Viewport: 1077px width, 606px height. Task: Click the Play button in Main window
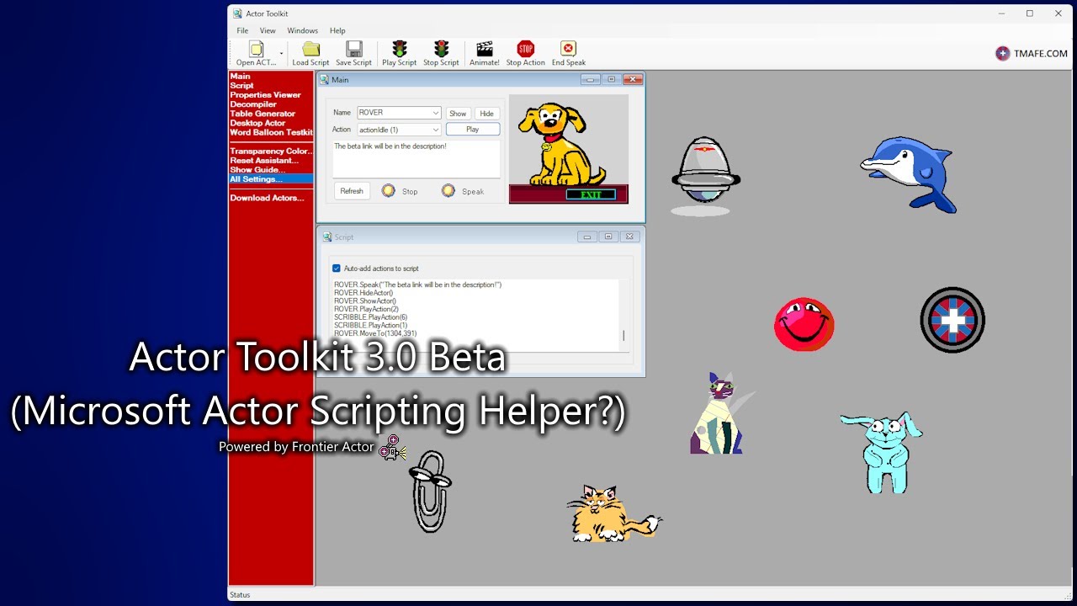tap(473, 130)
